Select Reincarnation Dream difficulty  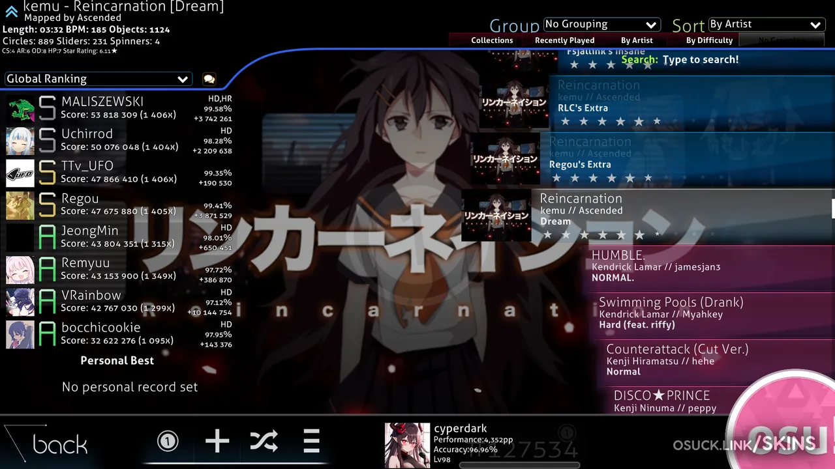(648, 216)
